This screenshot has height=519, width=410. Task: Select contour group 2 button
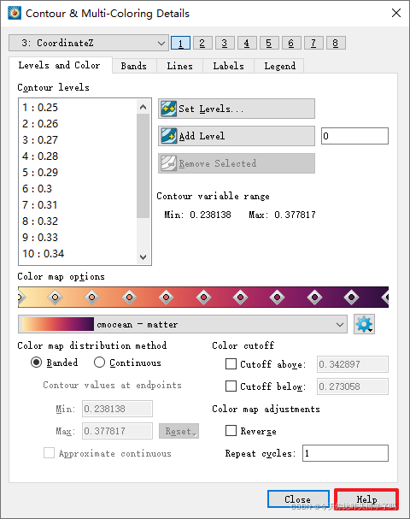pyautogui.click(x=202, y=43)
